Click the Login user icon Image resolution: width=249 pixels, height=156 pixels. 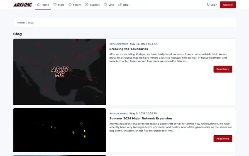(x=207, y=5)
